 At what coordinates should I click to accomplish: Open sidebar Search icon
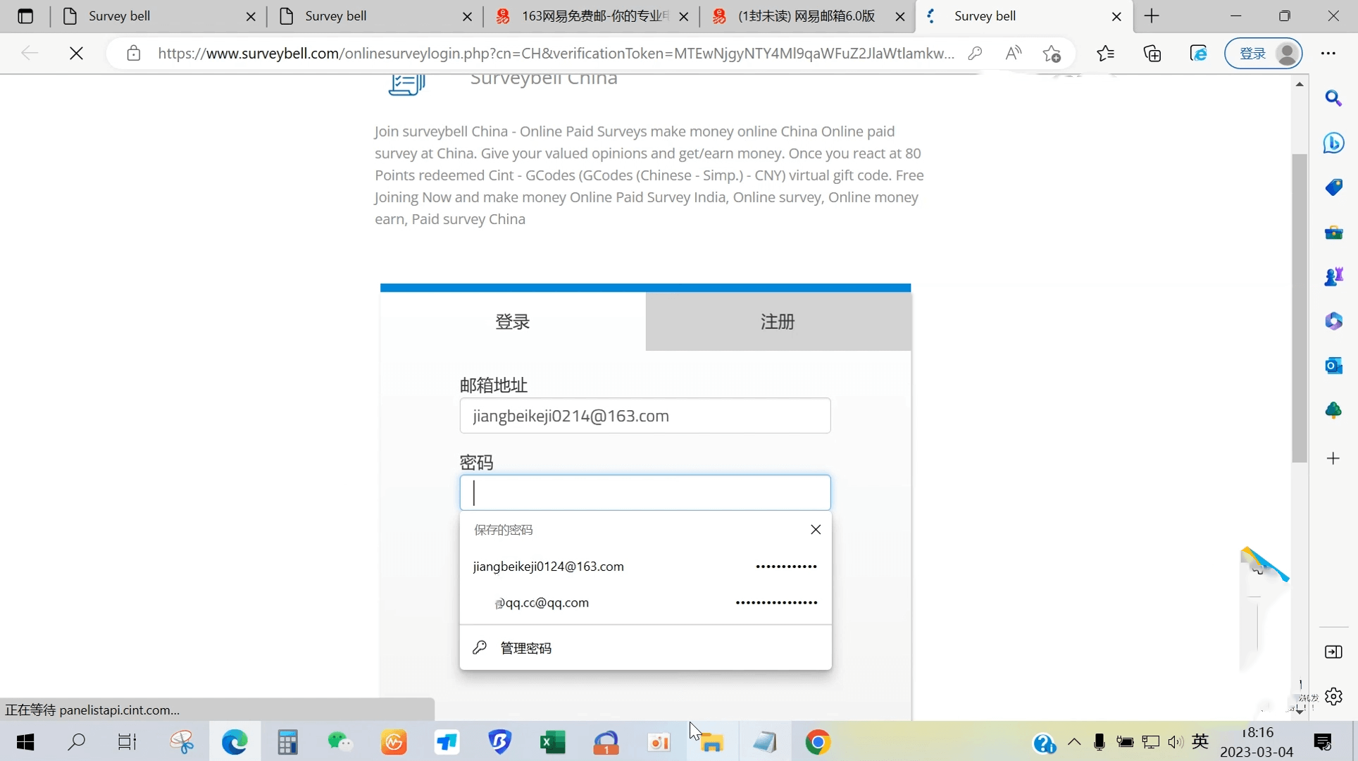(x=1333, y=98)
